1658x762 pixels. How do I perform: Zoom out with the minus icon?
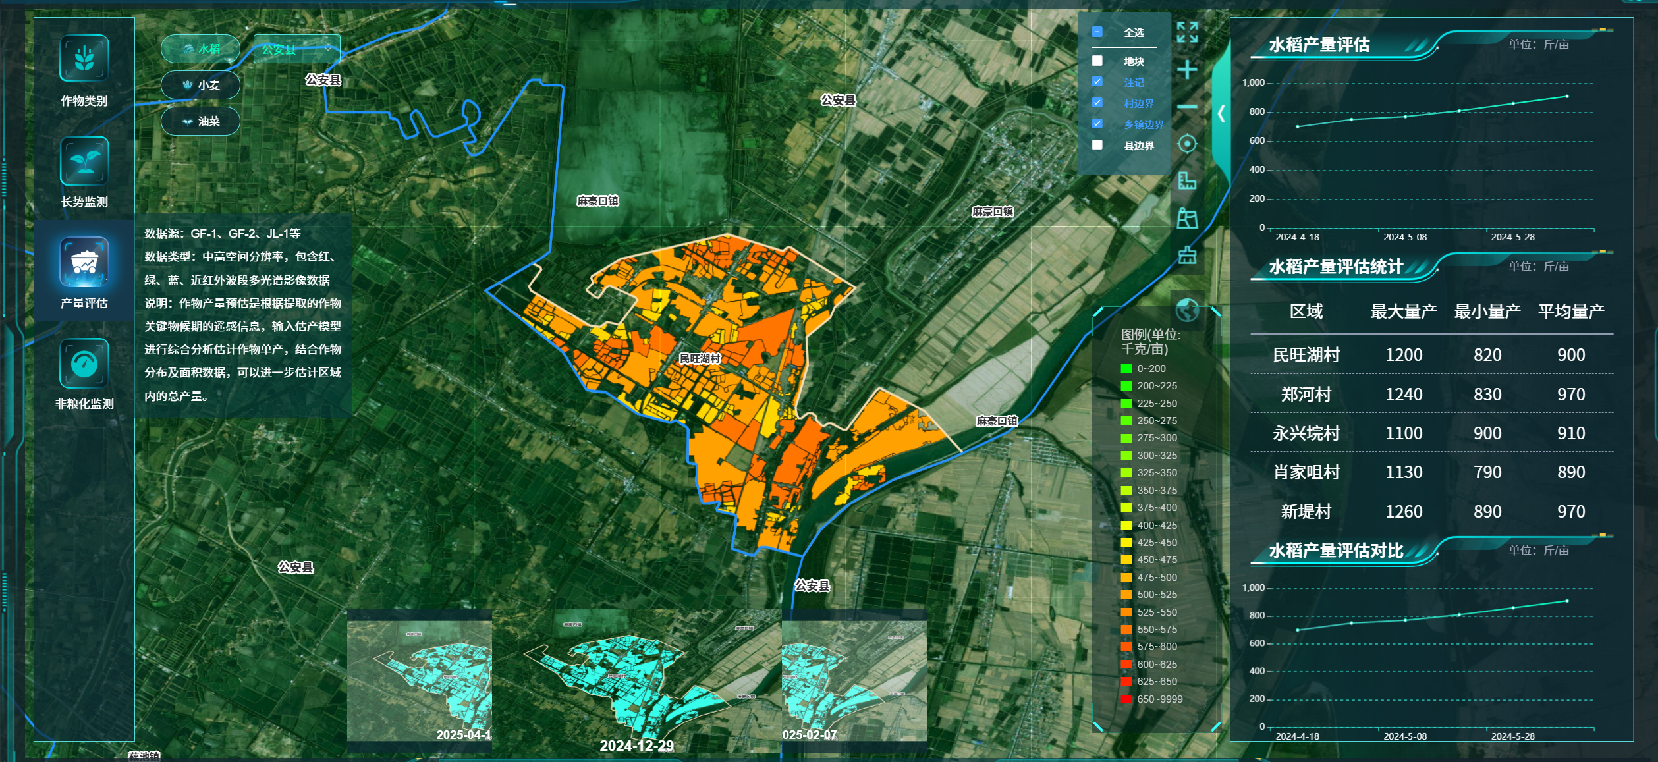1187,107
